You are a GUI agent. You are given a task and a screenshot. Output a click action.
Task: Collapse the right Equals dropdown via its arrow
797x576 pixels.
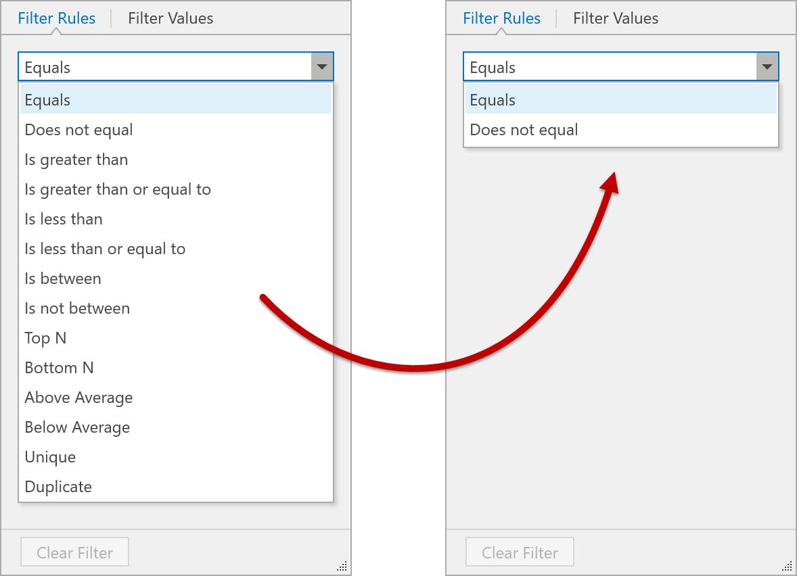point(767,67)
